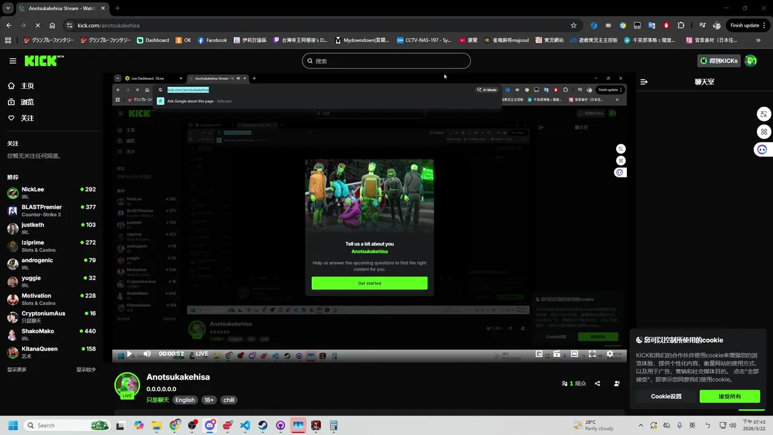Image resolution: width=773 pixels, height=435 pixels.
Task: Collapse list with 显示较少
Action: coord(86,370)
